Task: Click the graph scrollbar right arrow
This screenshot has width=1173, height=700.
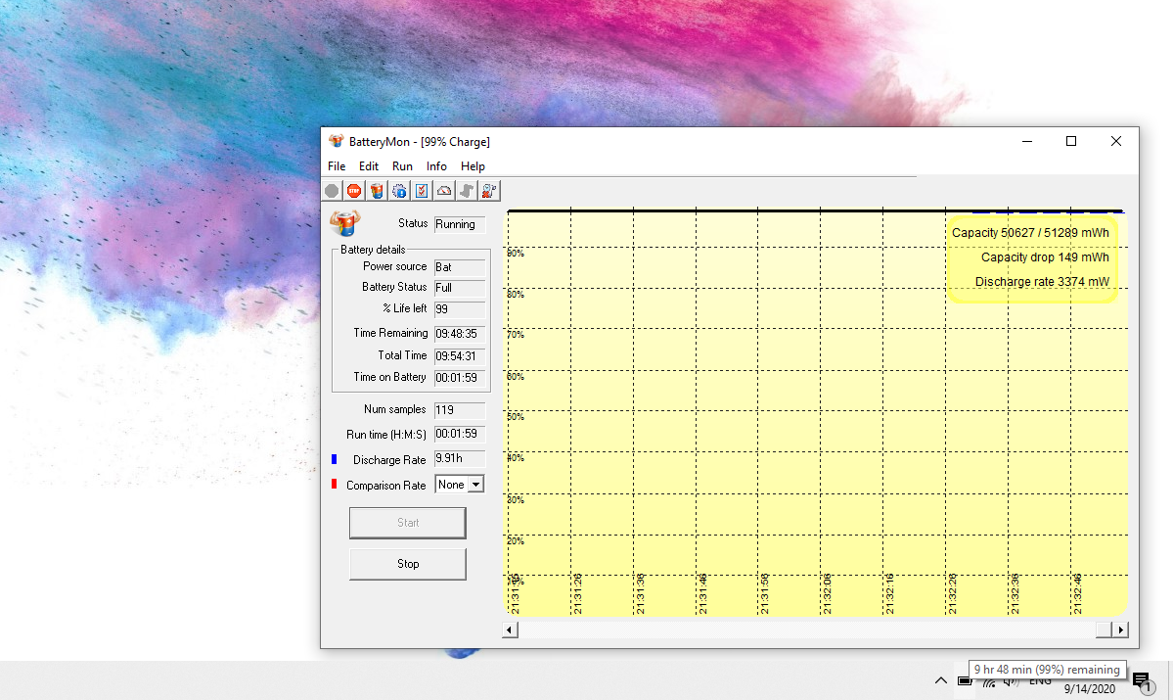Action: click(x=1120, y=630)
